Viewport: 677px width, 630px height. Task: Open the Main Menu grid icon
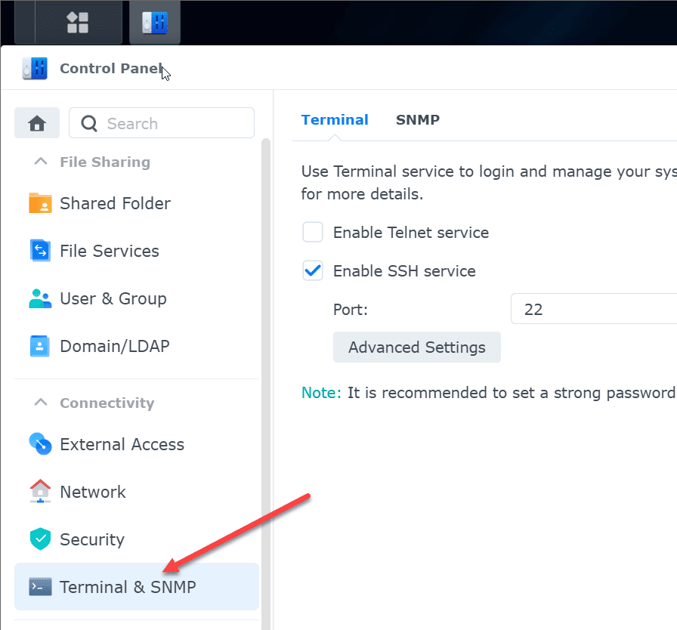pyautogui.click(x=78, y=23)
